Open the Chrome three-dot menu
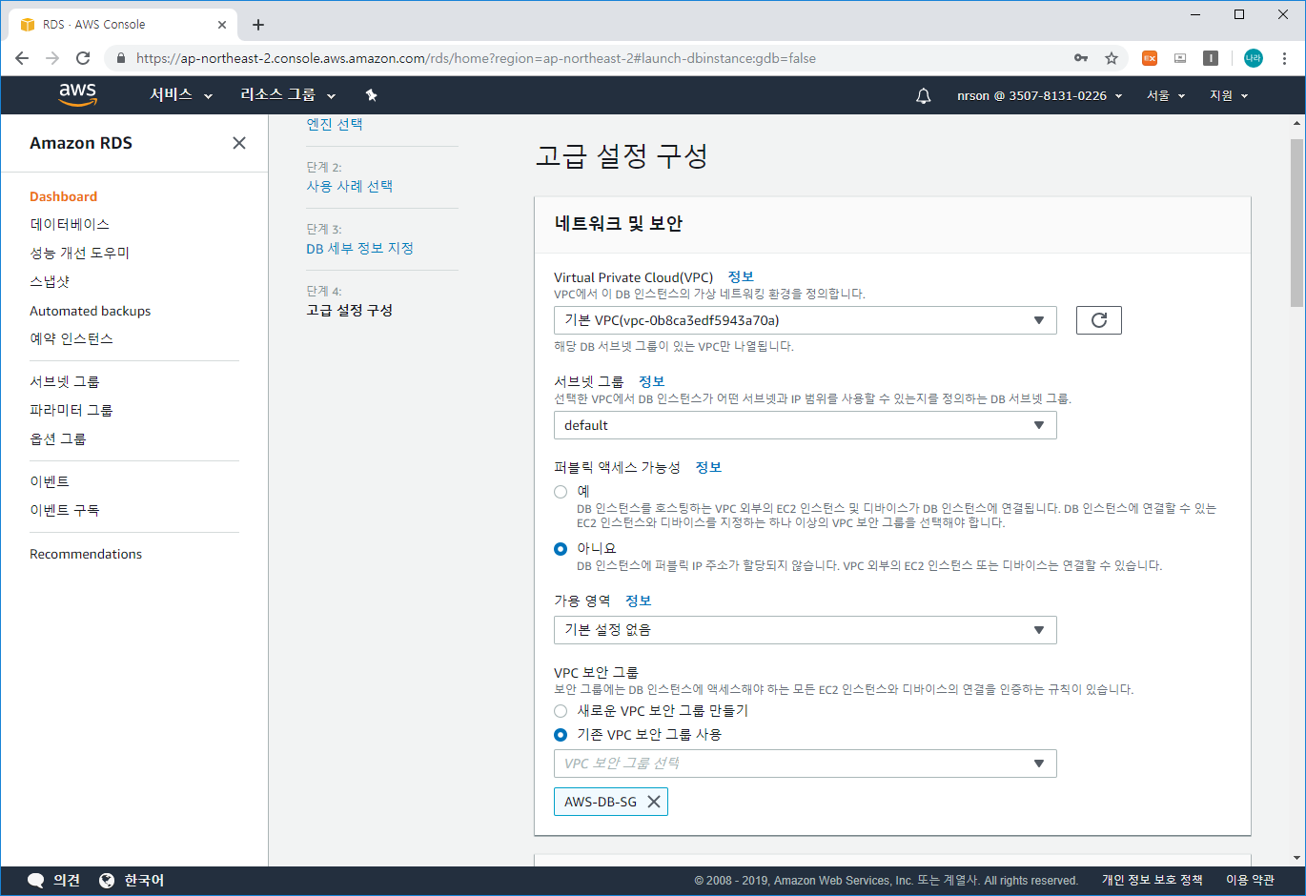The width and height of the screenshot is (1306, 896). [x=1284, y=58]
